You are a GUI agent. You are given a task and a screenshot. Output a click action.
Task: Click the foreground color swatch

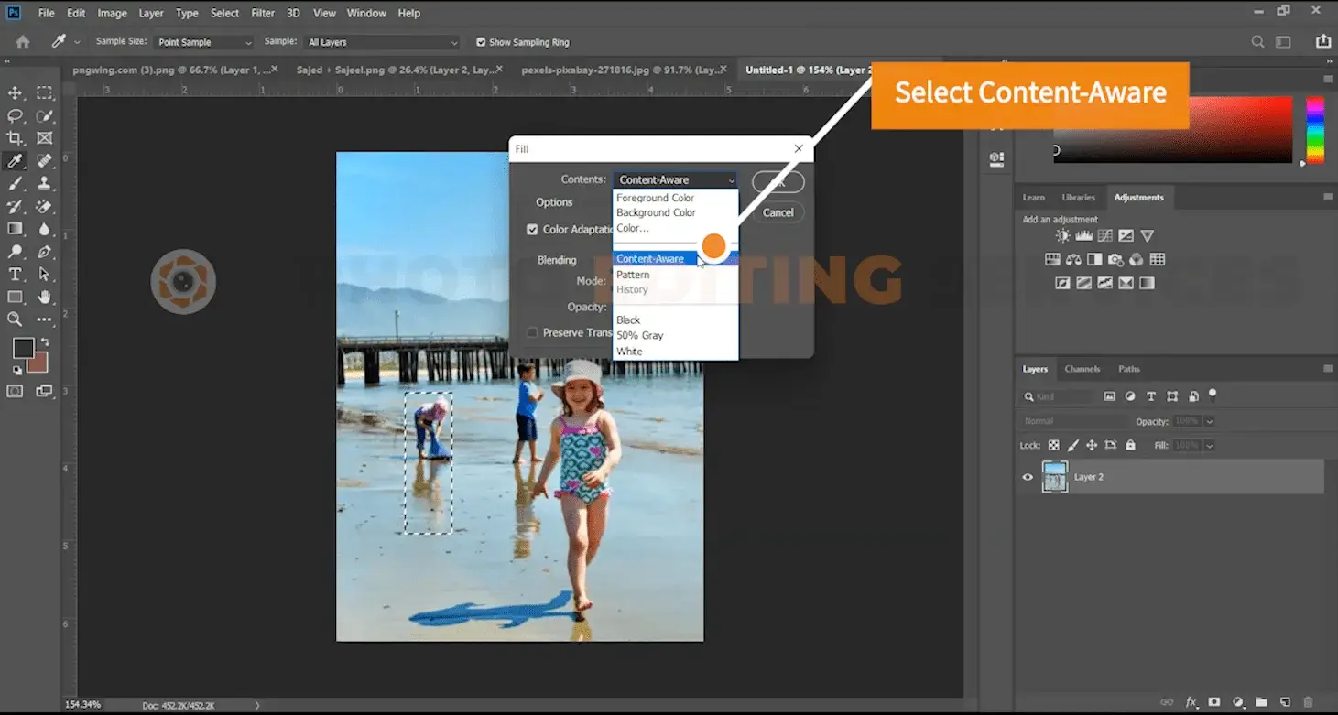point(23,348)
